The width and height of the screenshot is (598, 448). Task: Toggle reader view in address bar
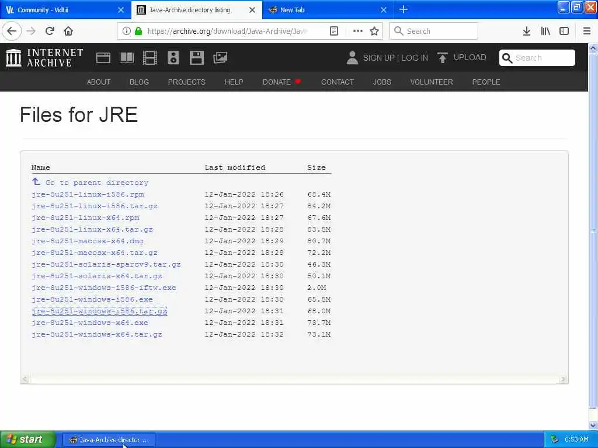point(333,31)
